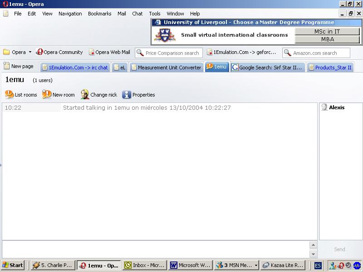363x272 pixels.
Task: Open the University of Liverpool banner title
Action: tap(249, 22)
